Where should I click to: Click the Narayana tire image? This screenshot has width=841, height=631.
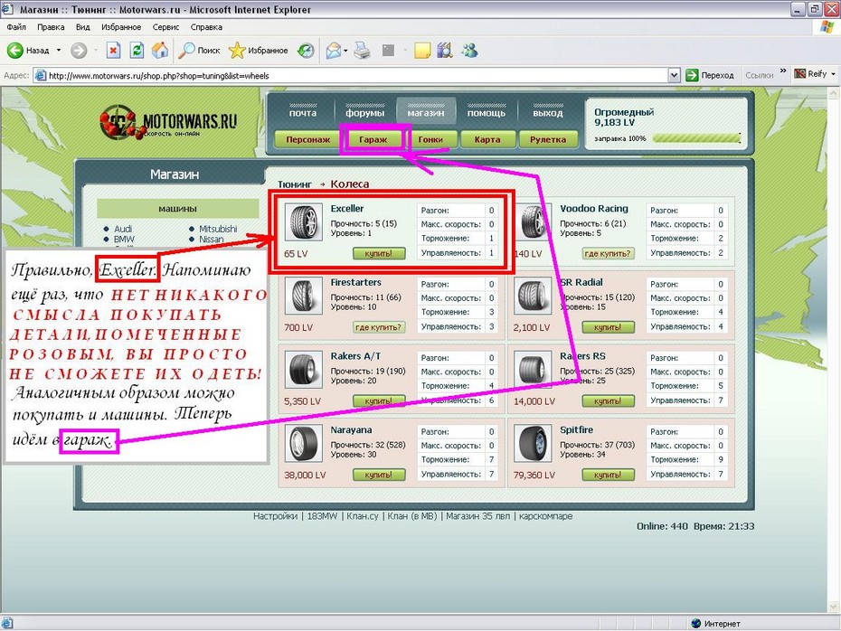304,443
